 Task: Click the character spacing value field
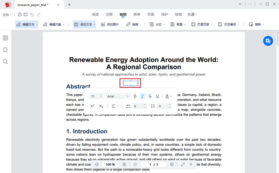tap(138, 106)
